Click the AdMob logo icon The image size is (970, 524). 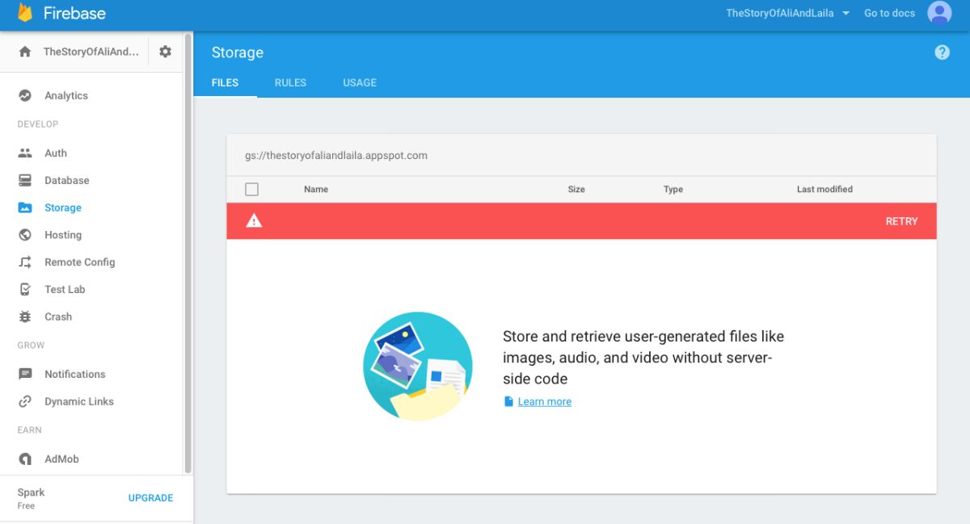[x=25, y=459]
